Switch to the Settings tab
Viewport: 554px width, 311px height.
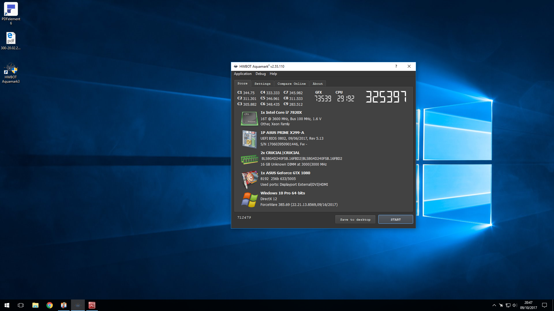click(263, 84)
